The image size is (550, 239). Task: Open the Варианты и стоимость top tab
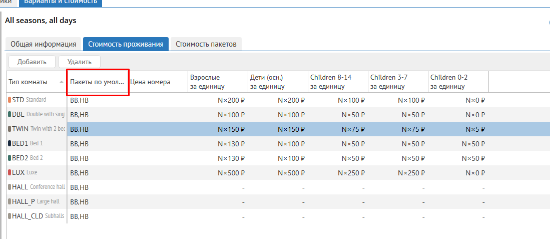coord(60,3)
